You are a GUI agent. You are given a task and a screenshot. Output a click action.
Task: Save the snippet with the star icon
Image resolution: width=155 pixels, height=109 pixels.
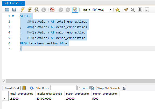pyautogui.click(x=117, y=10)
